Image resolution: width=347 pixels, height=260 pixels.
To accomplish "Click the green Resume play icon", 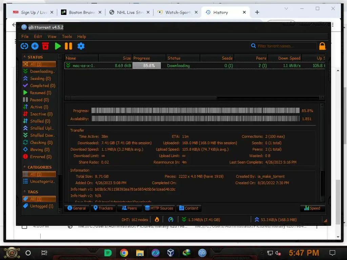I will (x=58, y=46).
